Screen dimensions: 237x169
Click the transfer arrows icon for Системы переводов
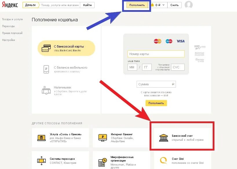point(41,161)
